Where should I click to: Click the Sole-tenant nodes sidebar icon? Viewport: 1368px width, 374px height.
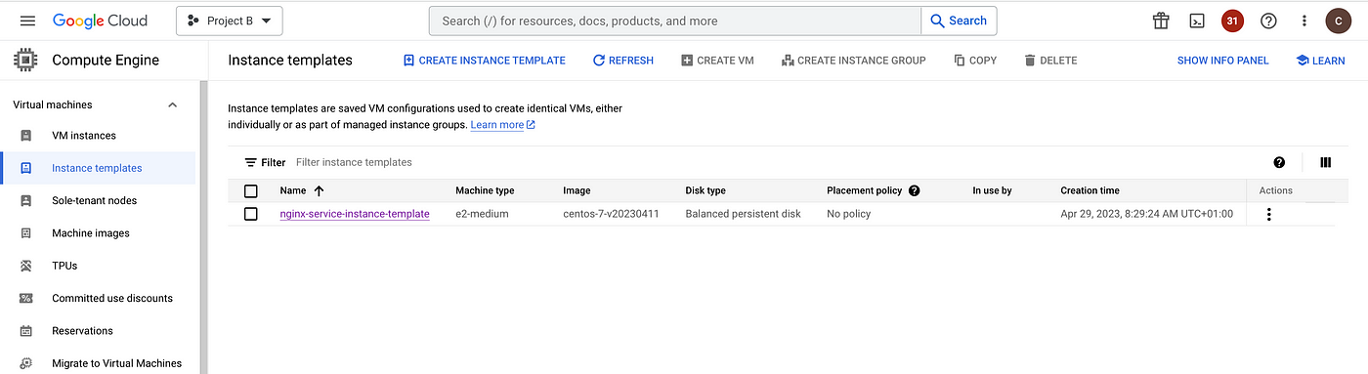click(26, 200)
